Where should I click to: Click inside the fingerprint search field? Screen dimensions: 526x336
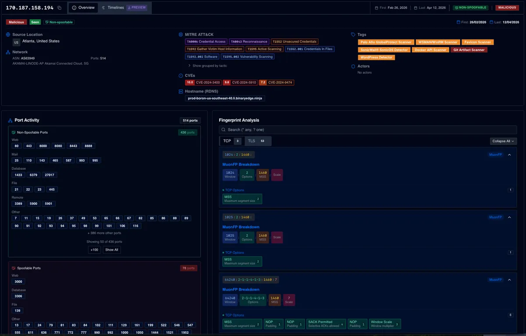[x=307, y=129]
